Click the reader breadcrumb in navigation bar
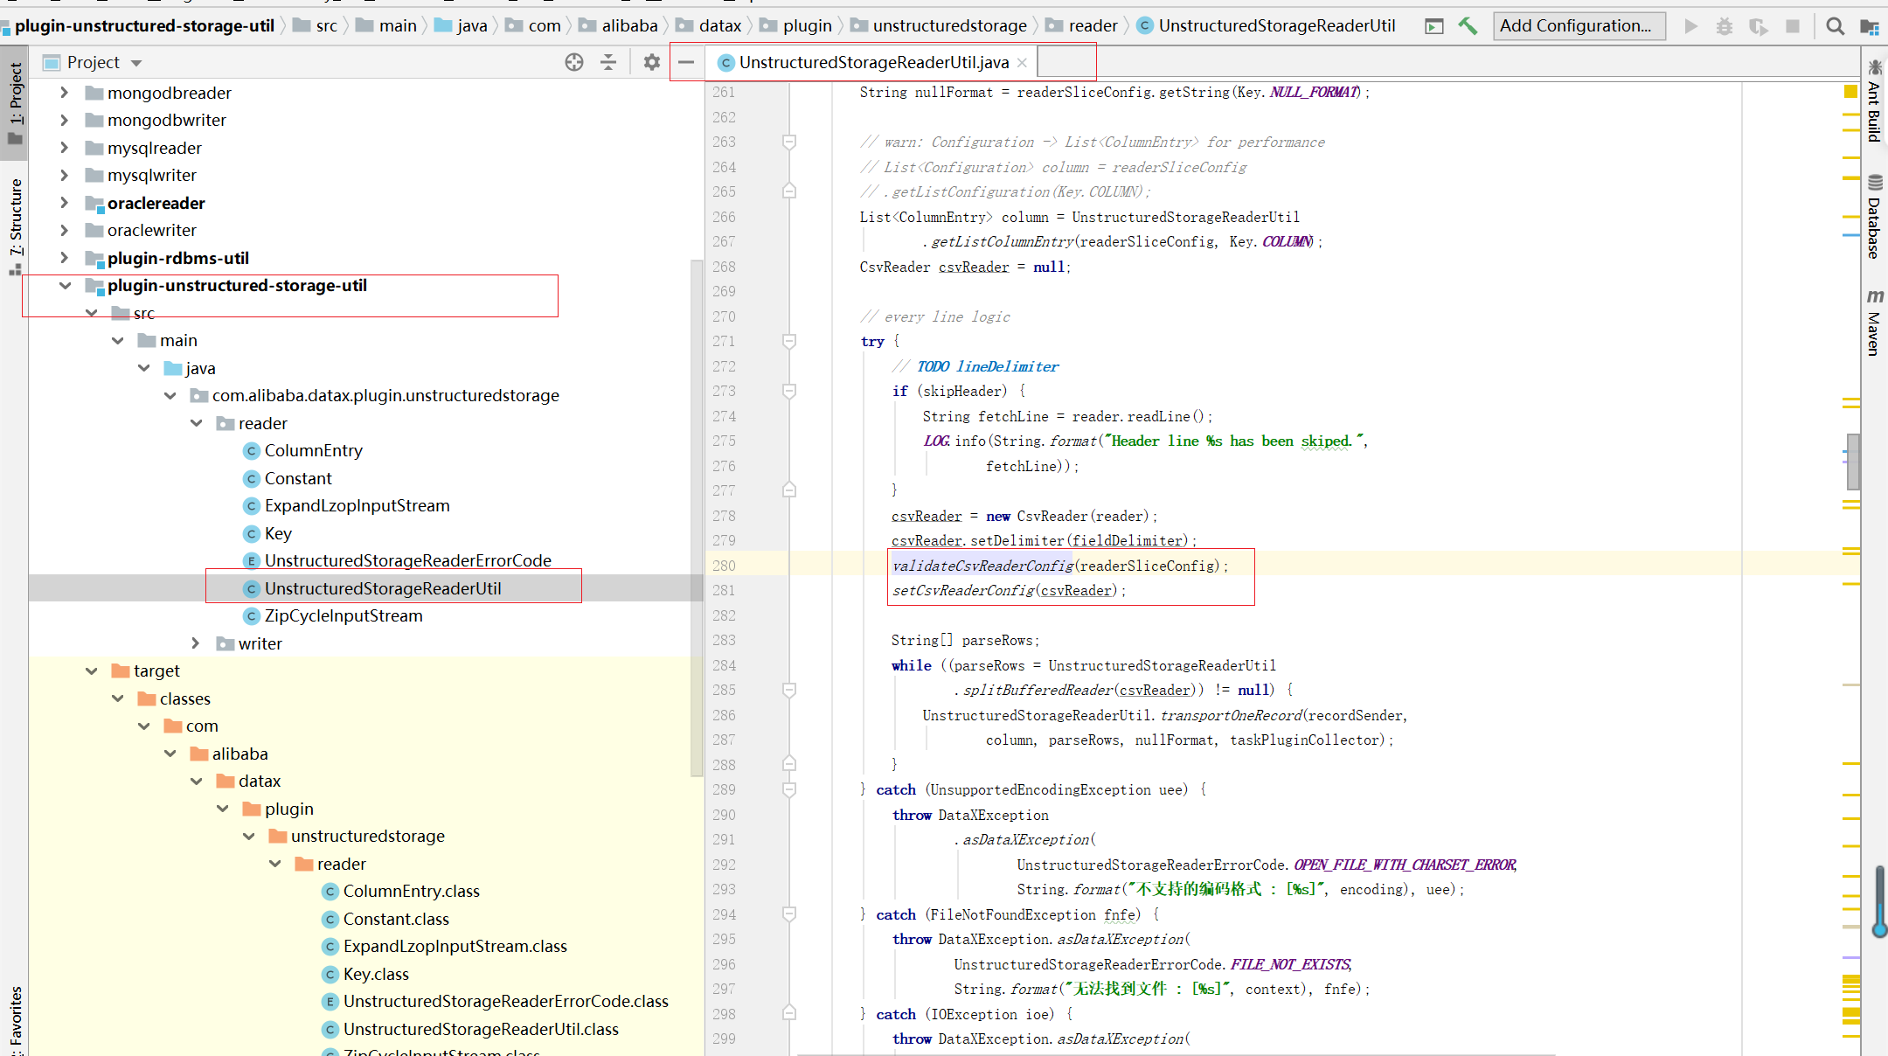Screen dimensions: 1888x1056 [1093, 26]
